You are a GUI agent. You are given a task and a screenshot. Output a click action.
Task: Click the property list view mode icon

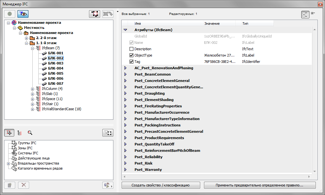click(305, 15)
